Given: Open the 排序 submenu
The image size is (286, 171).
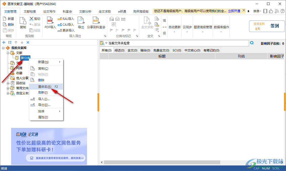Looking at the screenshot, I should (46, 111).
